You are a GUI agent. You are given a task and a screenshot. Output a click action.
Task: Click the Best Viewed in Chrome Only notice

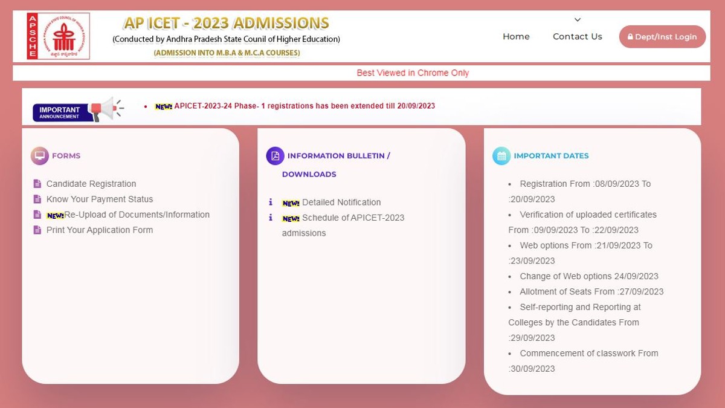[413, 73]
